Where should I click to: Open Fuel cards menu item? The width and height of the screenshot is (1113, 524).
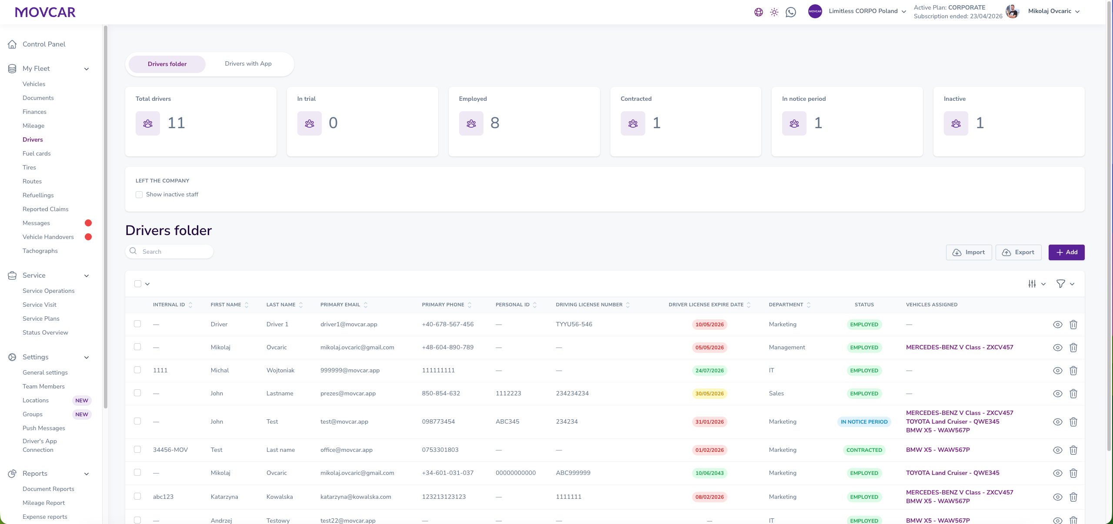[x=37, y=154]
